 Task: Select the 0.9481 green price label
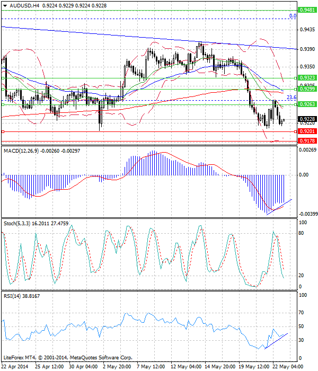pyautogui.click(x=307, y=10)
